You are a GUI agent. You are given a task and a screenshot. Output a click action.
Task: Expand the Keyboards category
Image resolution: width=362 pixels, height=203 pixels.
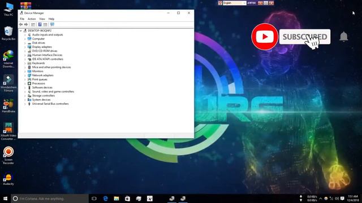coord(25,63)
